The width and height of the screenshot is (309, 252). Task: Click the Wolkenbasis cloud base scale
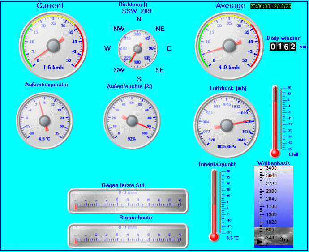coord(274,206)
